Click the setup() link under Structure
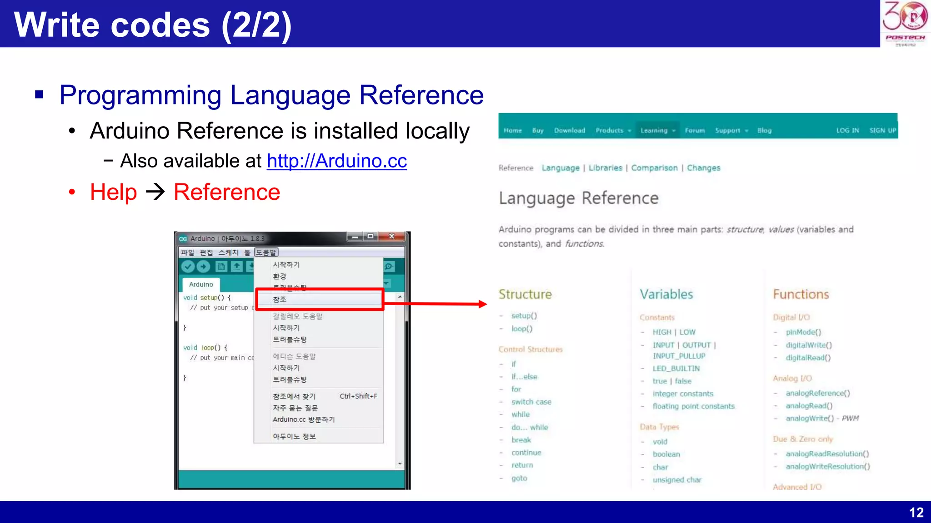Image resolution: width=931 pixels, height=523 pixels. coord(524,316)
